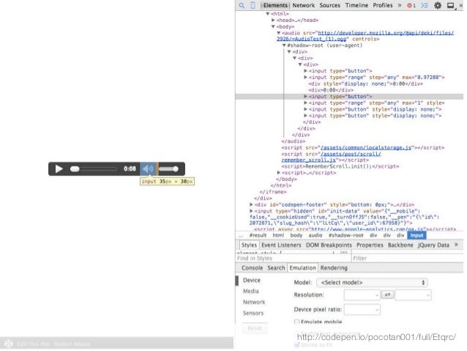This screenshot has width=467, height=351.
Task: Toggle the device mode phone icon
Action: 253,5
